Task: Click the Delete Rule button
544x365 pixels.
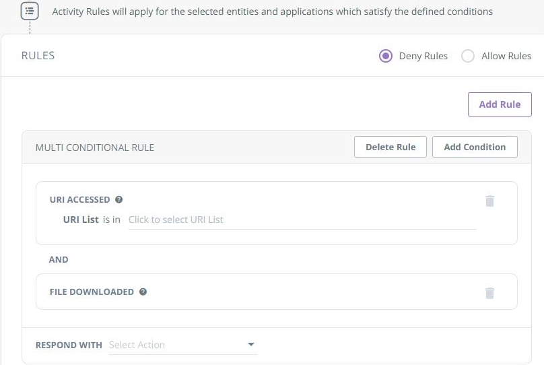Action: tap(390, 147)
